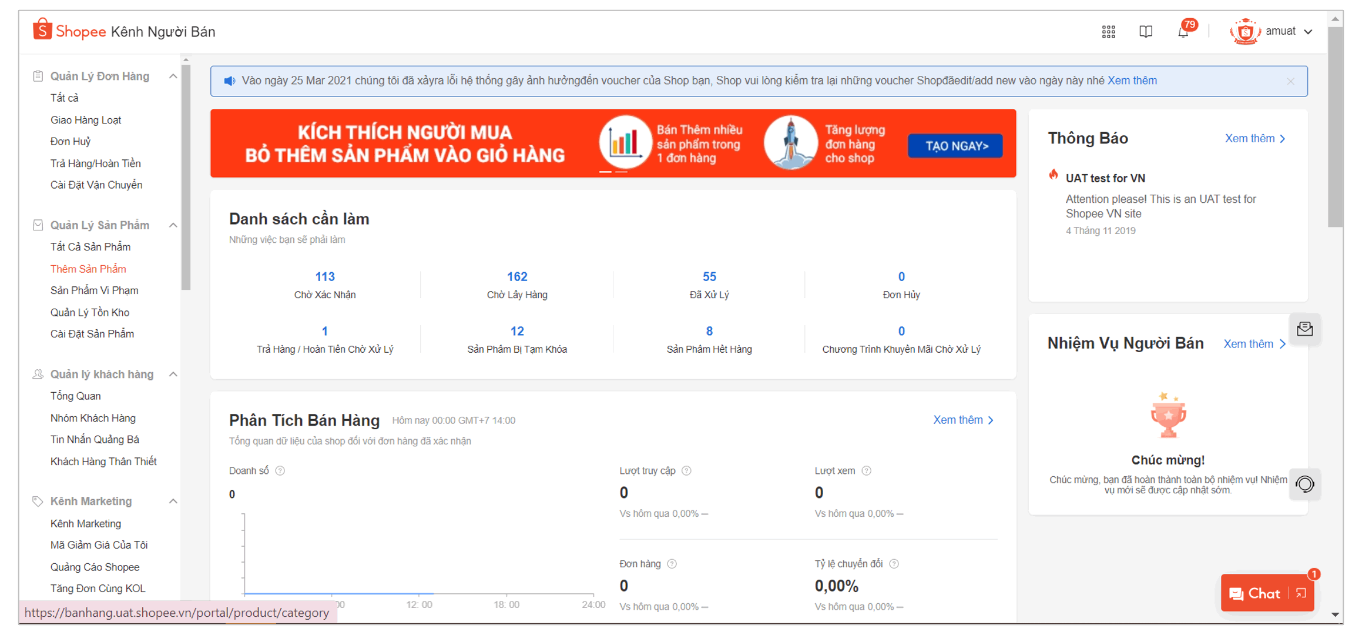Collapse the Quản Lý Sản Phẩm section
The height and width of the screenshot is (635, 1362).
coord(173,225)
